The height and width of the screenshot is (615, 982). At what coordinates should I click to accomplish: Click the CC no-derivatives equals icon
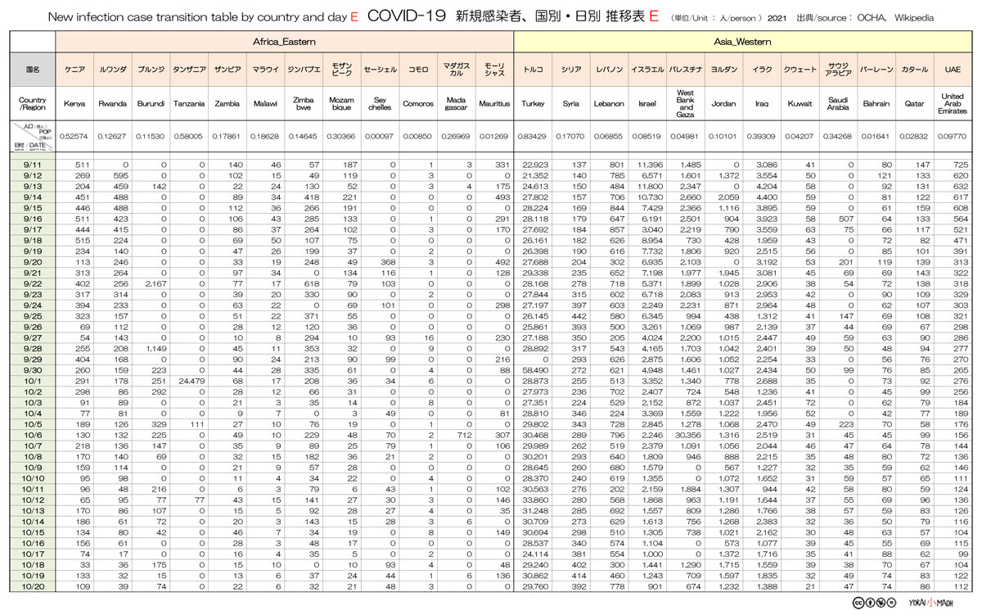tap(890, 604)
